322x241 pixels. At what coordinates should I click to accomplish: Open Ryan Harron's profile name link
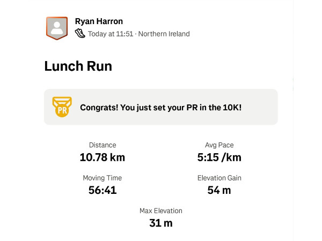click(x=99, y=22)
